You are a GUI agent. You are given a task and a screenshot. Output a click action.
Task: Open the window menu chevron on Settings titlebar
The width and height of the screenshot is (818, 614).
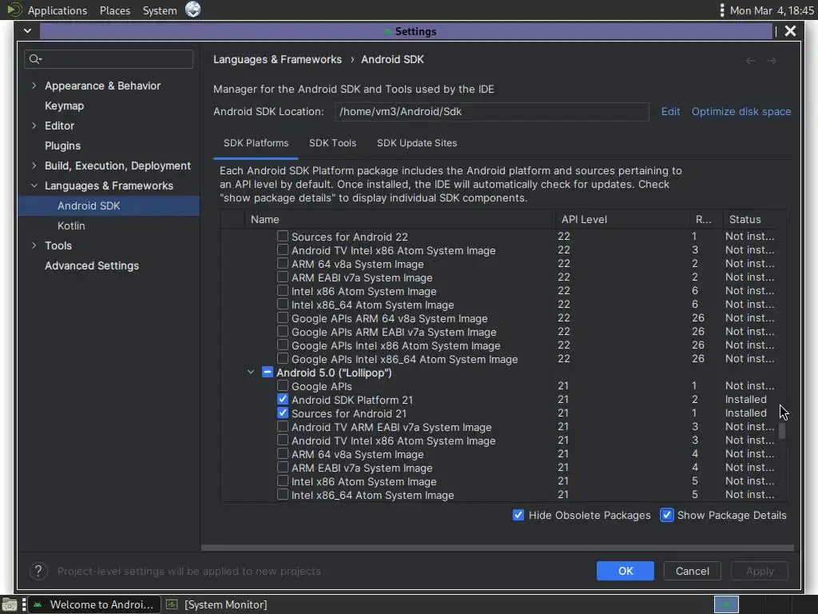click(x=28, y=31)
